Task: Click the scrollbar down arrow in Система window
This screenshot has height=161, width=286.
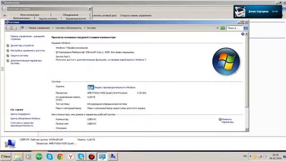Action: pos(247,129)
